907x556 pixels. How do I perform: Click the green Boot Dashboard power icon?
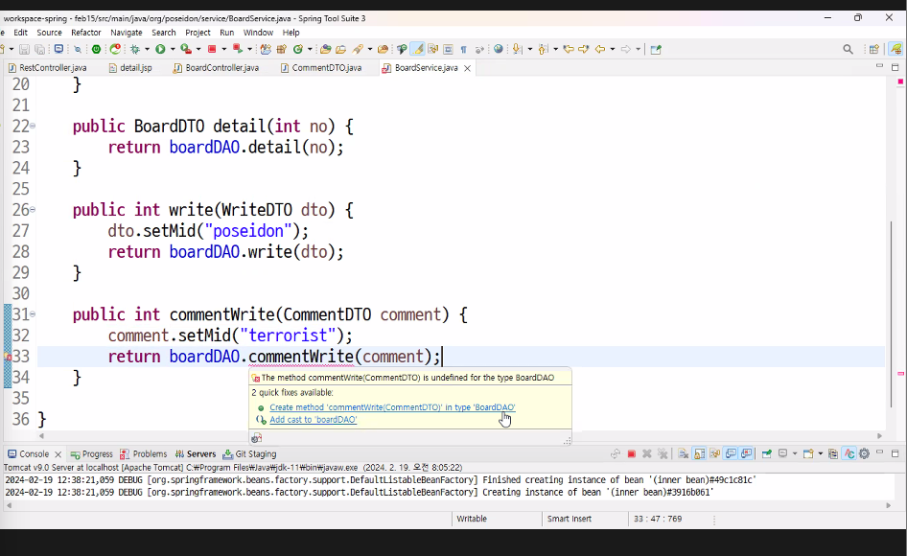click(96, 49)
